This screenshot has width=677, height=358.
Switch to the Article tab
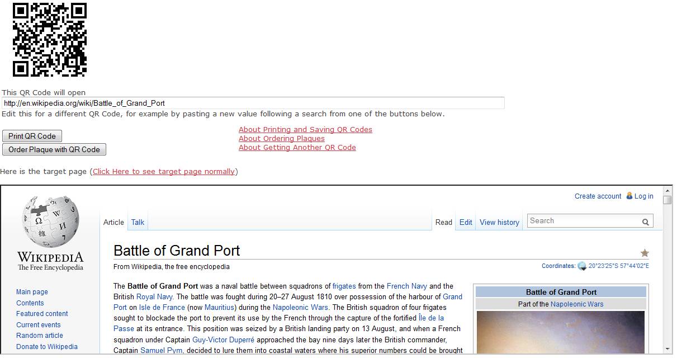pyautogui.click(x=113, y=222)
